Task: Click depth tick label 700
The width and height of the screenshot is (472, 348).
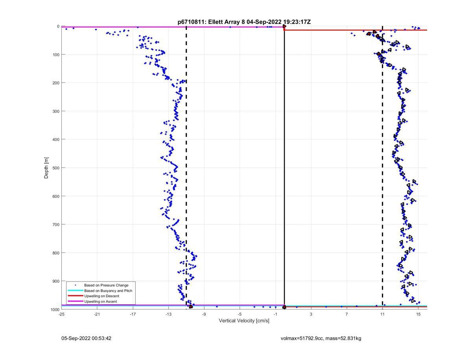Action: coord(56,225)
